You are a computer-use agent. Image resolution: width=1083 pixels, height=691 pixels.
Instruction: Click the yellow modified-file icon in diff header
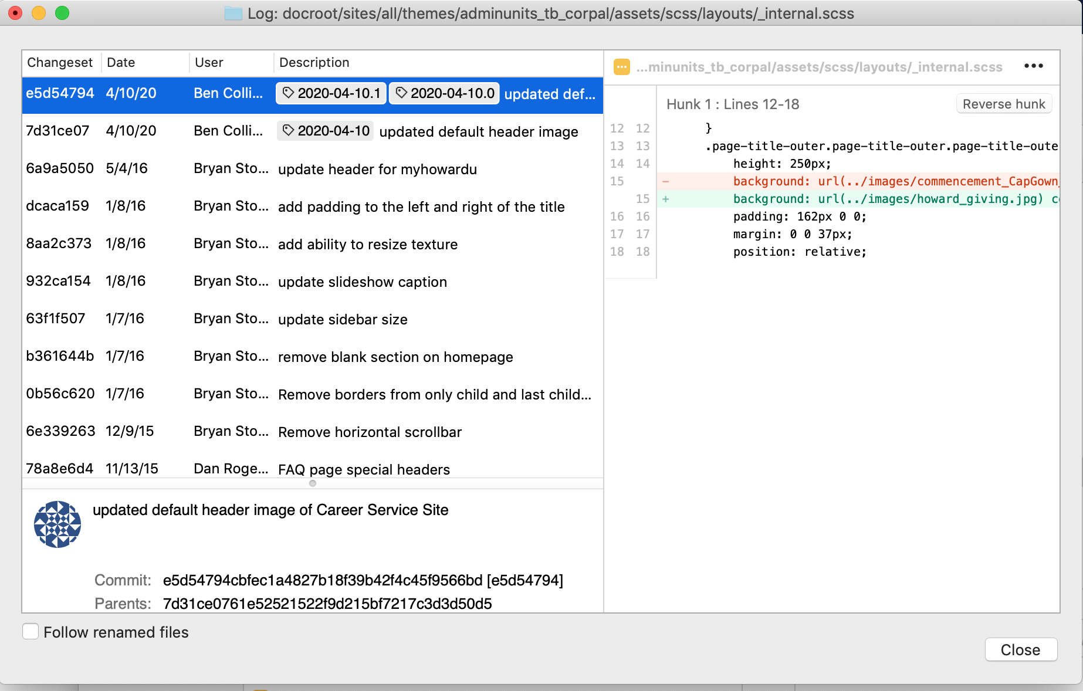pyautogui.click(x=621, y=67)
